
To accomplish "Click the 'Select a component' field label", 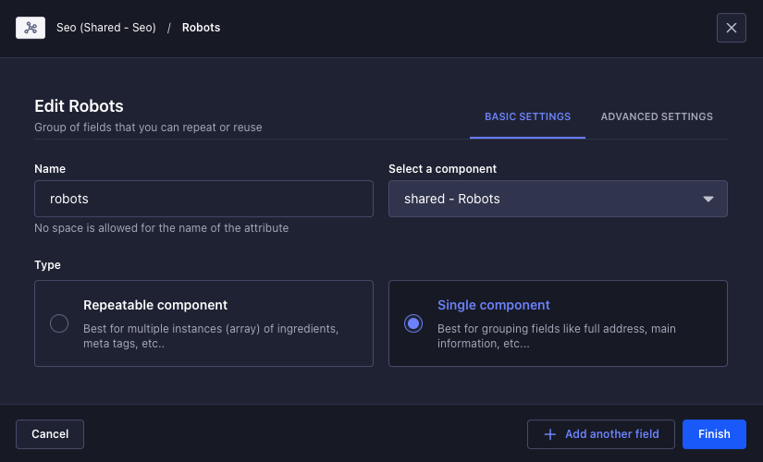I will (x=442, y=169).
